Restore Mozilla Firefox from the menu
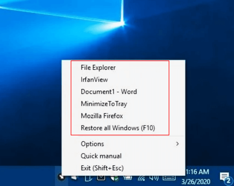The image size is (234, 186). 102,116
